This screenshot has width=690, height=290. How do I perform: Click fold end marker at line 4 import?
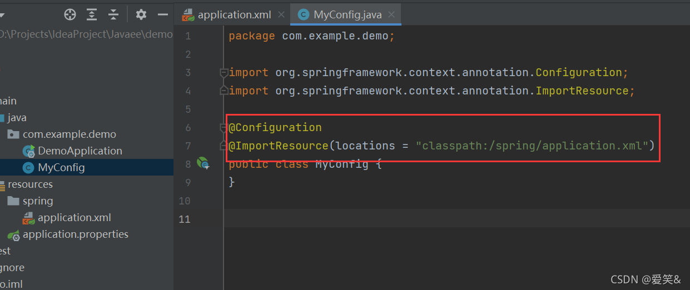224,91
